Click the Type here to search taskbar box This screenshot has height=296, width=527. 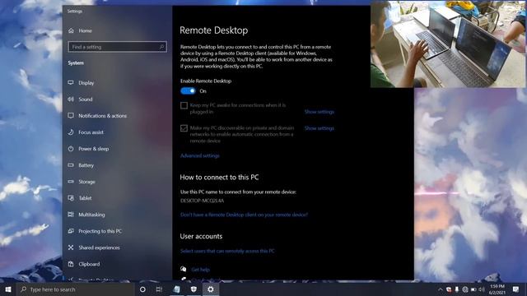click(76, 289)
